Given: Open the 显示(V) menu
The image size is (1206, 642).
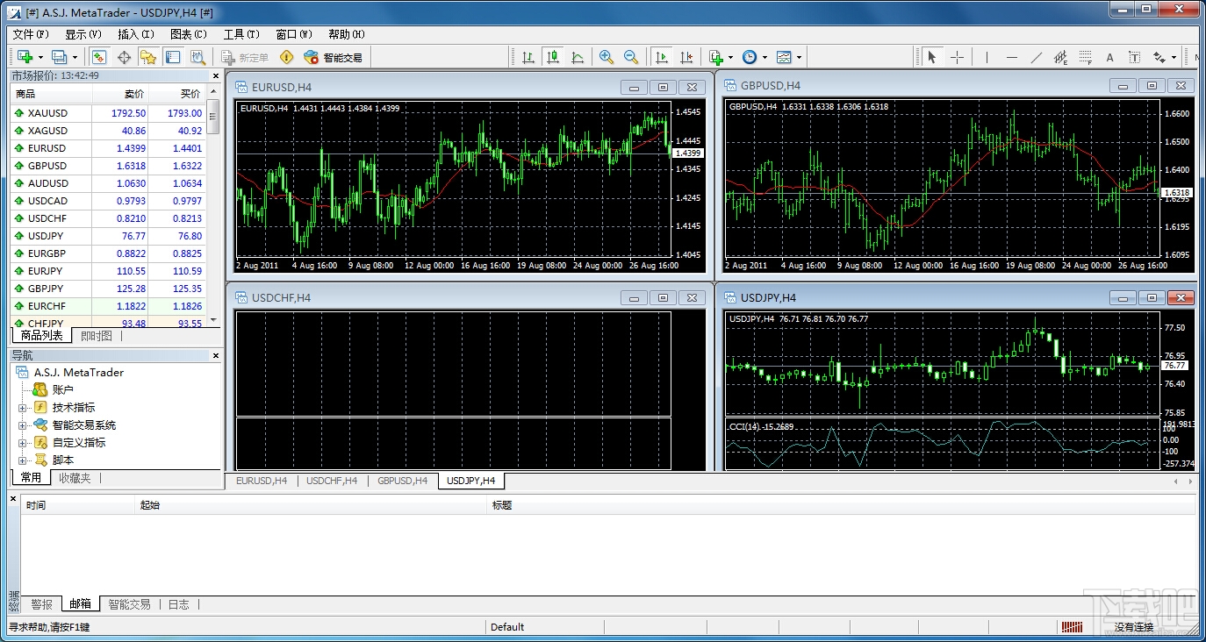Looking at the screenshot, I should click(83, 34).
